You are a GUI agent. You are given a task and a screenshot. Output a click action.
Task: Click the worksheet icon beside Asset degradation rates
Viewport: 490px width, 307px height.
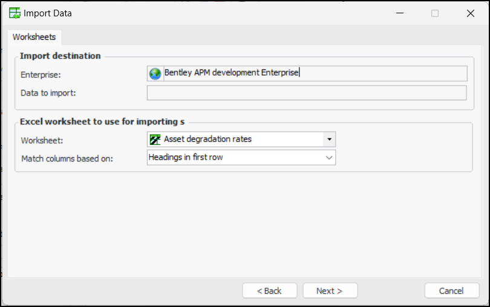tap(155, 139)
